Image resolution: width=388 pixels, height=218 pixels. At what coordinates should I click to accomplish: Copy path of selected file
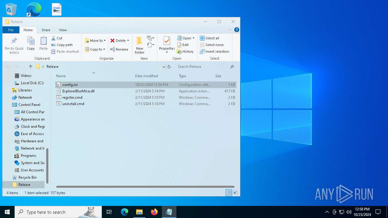[62, 45]
